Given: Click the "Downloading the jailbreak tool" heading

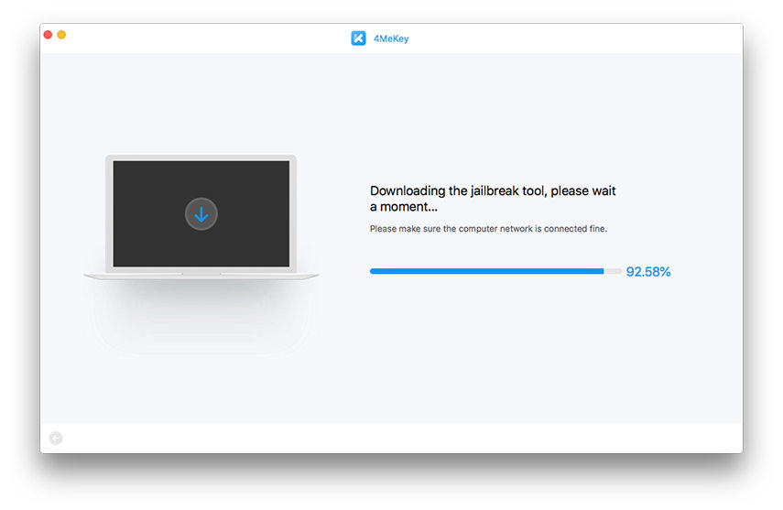Looking at the screenshot, I should 493,199.
